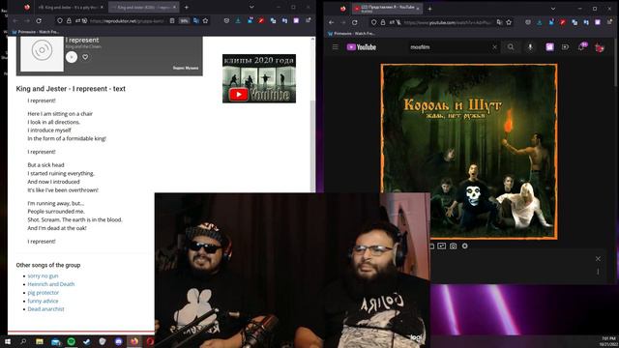Open the Primewire bookmark in YouTube window
Viewport: 619px width, 348px height.
351,34
